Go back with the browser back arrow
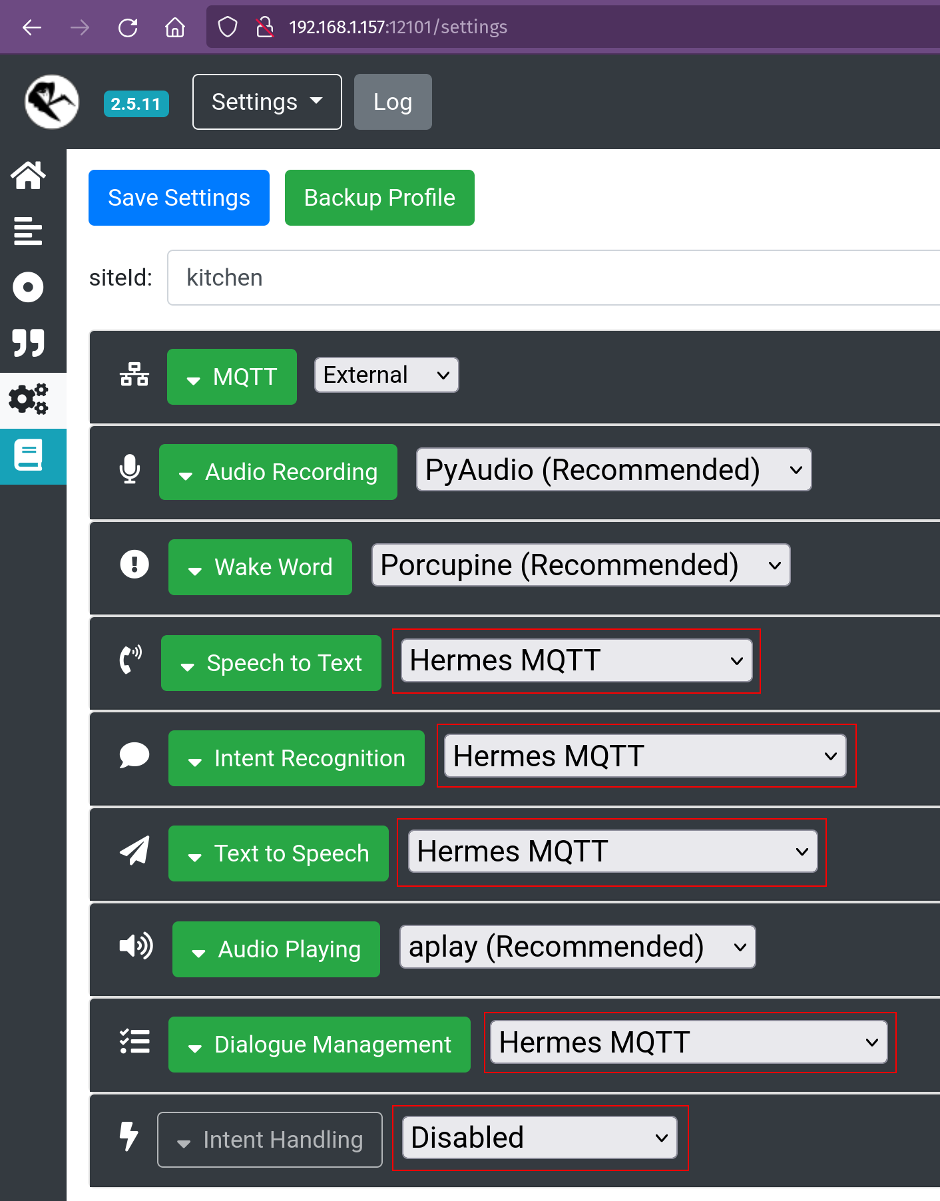This screenshot has height=1201, width=940. tap(31, 27)
